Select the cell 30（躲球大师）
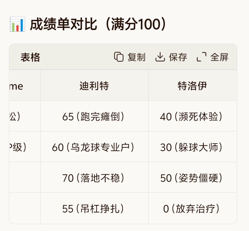 click(x=192, y=147)
